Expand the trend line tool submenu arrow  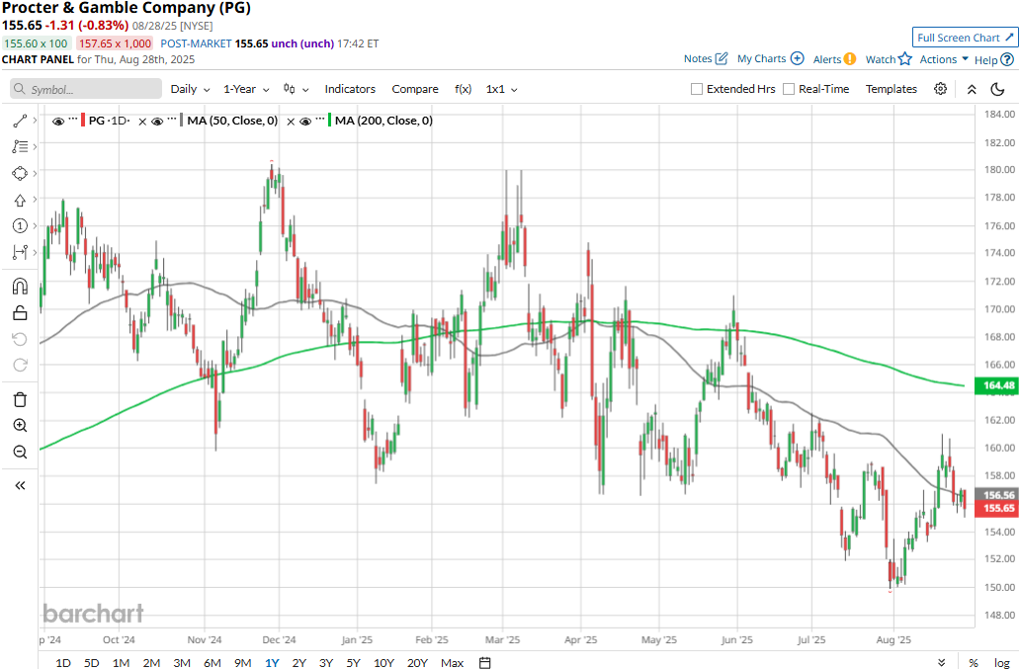point(36,121)
